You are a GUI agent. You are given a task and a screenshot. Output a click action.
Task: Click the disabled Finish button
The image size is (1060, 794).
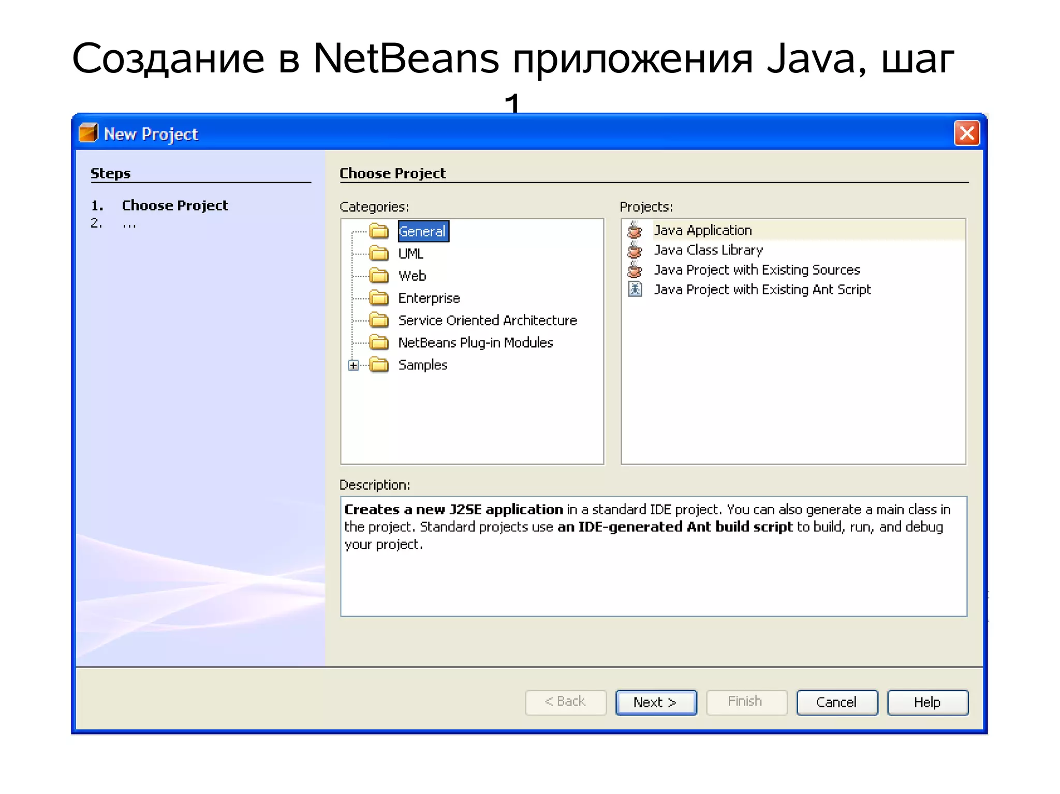(x=746, y=702)
